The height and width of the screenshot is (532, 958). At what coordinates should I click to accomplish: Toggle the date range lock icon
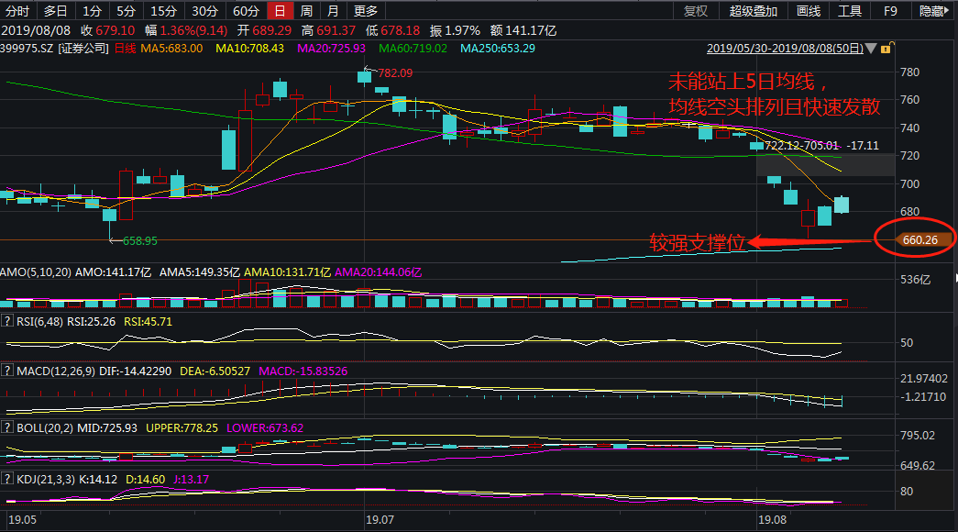pyautogui.click(x=886, y=48)
